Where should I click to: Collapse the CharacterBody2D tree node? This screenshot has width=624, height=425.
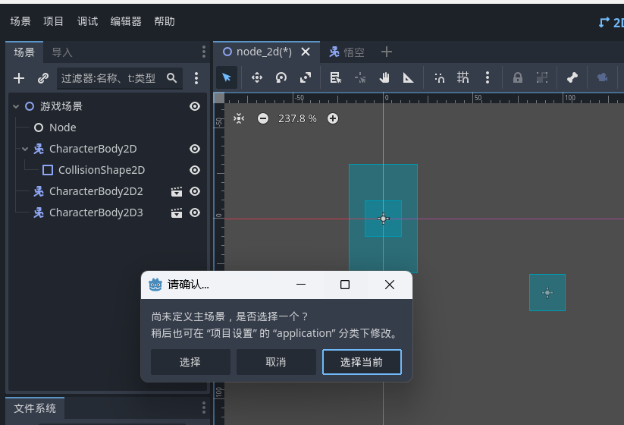point(25,149)
